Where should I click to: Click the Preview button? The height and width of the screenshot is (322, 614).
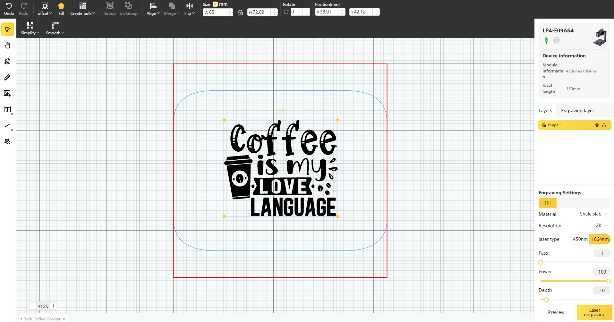tap(556, 312)
